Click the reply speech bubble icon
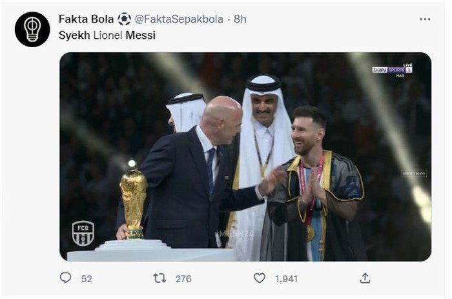 [65, 278]
